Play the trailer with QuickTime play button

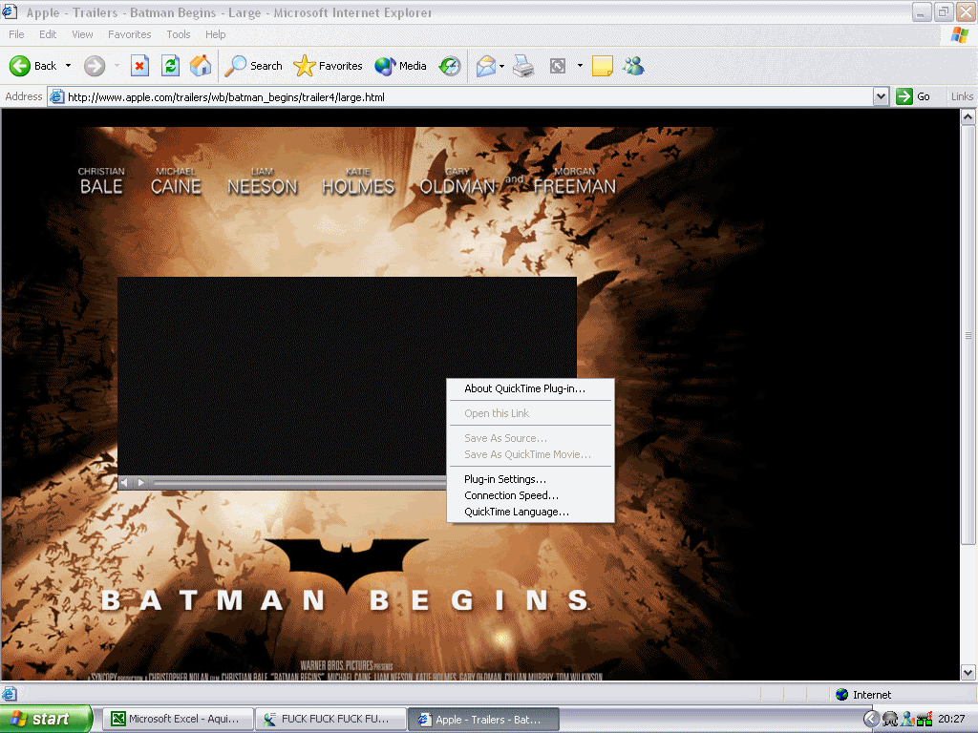(141, 482)
